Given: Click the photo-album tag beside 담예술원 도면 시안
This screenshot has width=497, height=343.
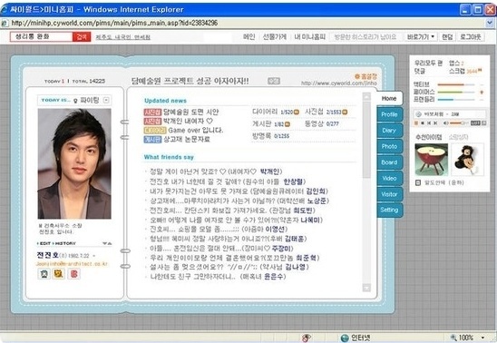Looking at the screenshot, I should coord(152,112).
